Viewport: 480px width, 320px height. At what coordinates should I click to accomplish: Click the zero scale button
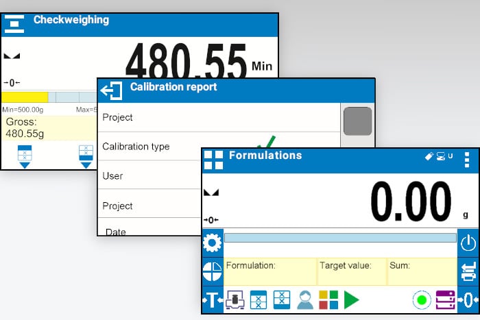click(x=468, y=300)
